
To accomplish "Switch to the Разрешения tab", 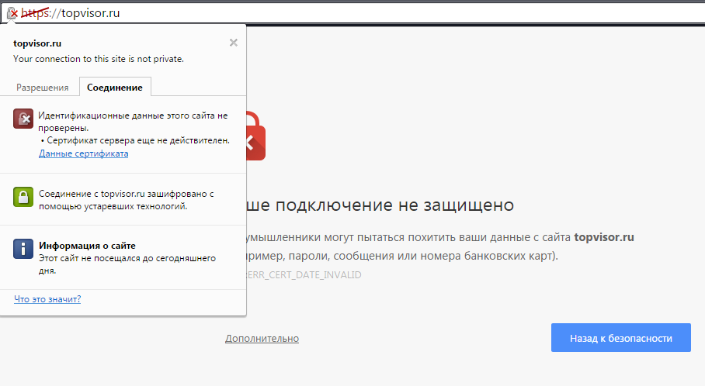I will point(42,88).
